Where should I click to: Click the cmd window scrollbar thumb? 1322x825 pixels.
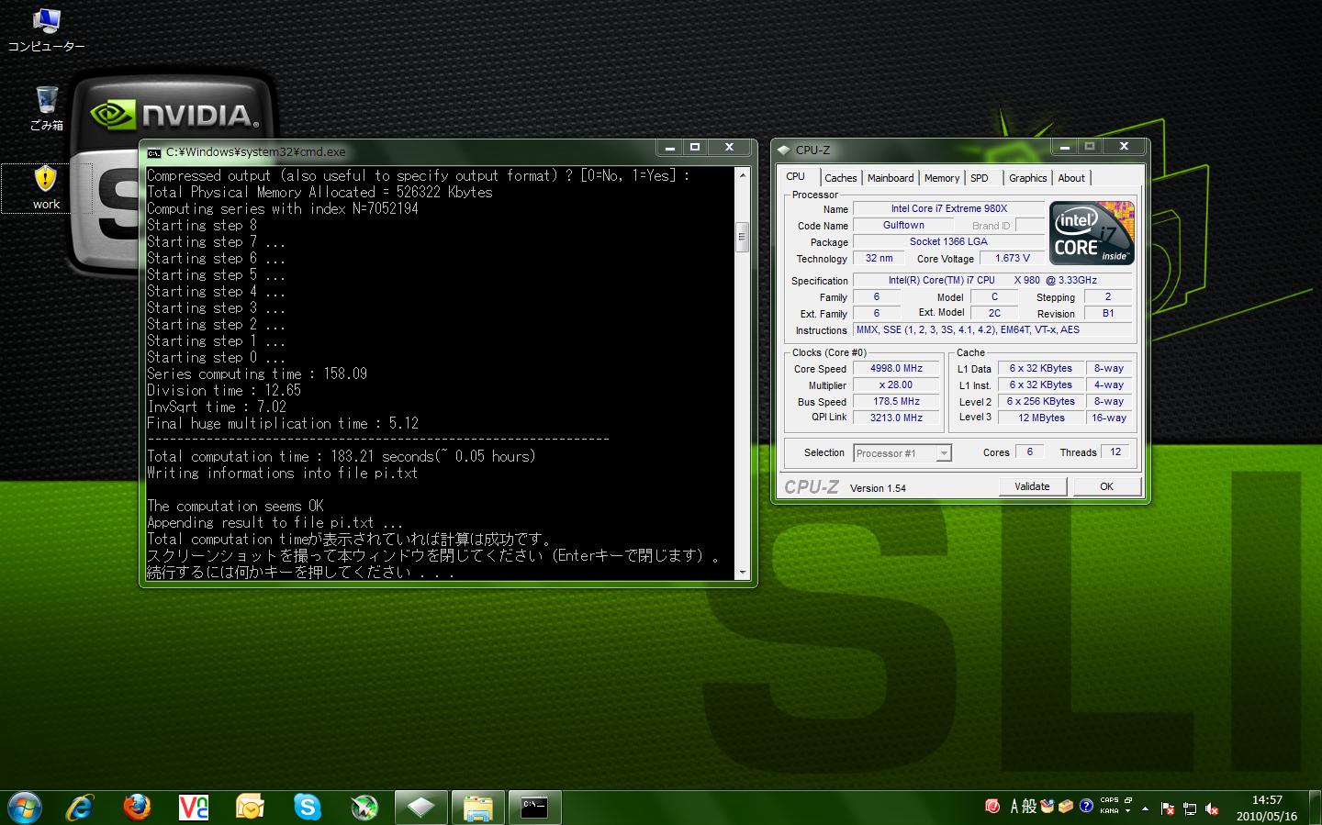point(742,238)
